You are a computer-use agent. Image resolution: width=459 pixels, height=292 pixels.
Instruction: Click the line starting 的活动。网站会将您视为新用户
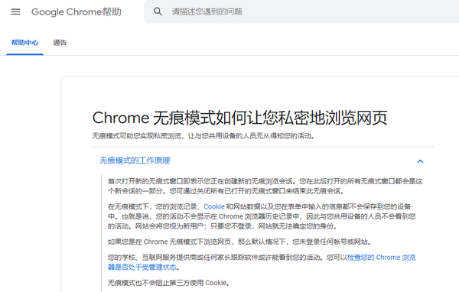pyautogui.click(x=223, y=226)
